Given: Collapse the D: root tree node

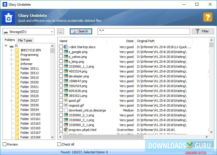Looking at the screenshot, I should [x=6, y=45].
